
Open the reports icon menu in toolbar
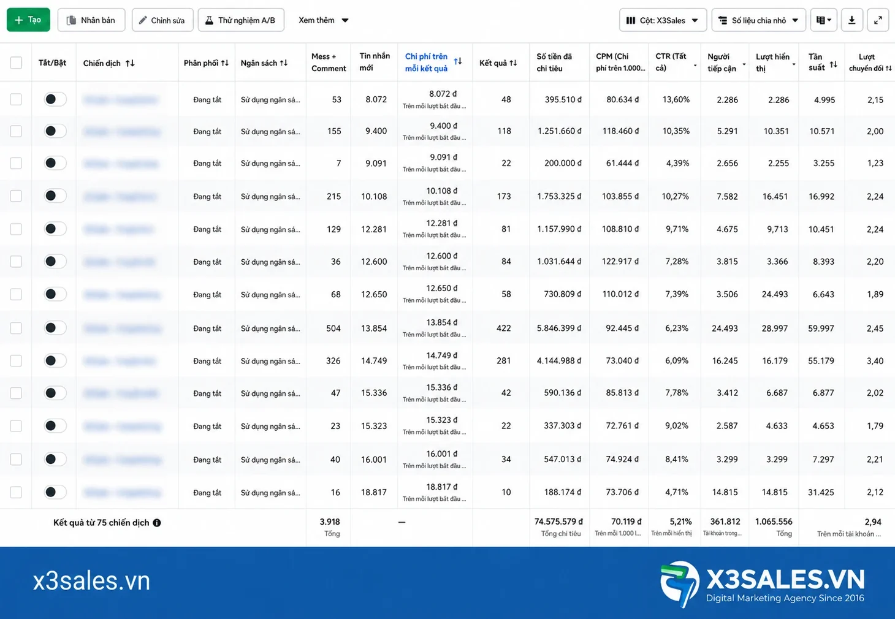(824, 20)
